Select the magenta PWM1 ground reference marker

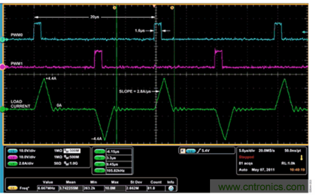3,67
